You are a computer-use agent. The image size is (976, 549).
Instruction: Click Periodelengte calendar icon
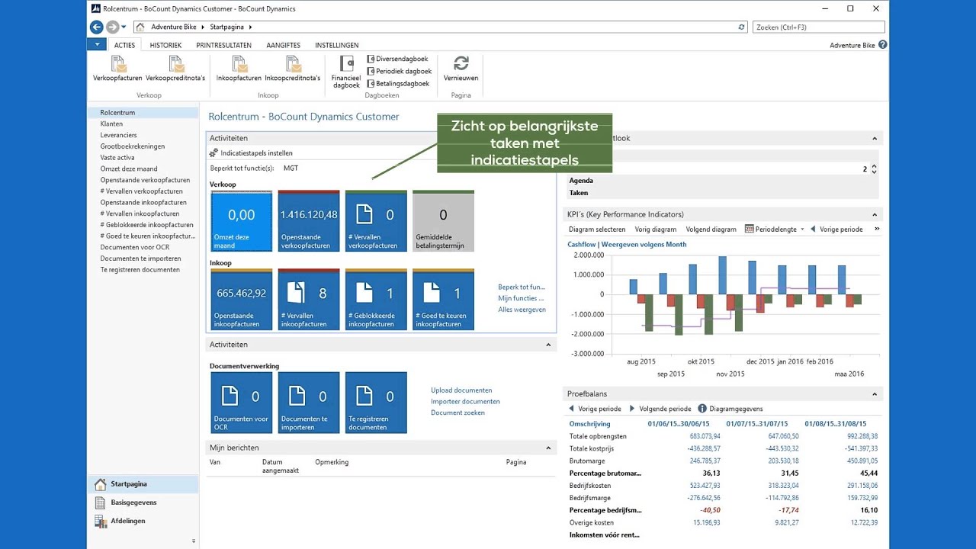[x=749, y=229]
